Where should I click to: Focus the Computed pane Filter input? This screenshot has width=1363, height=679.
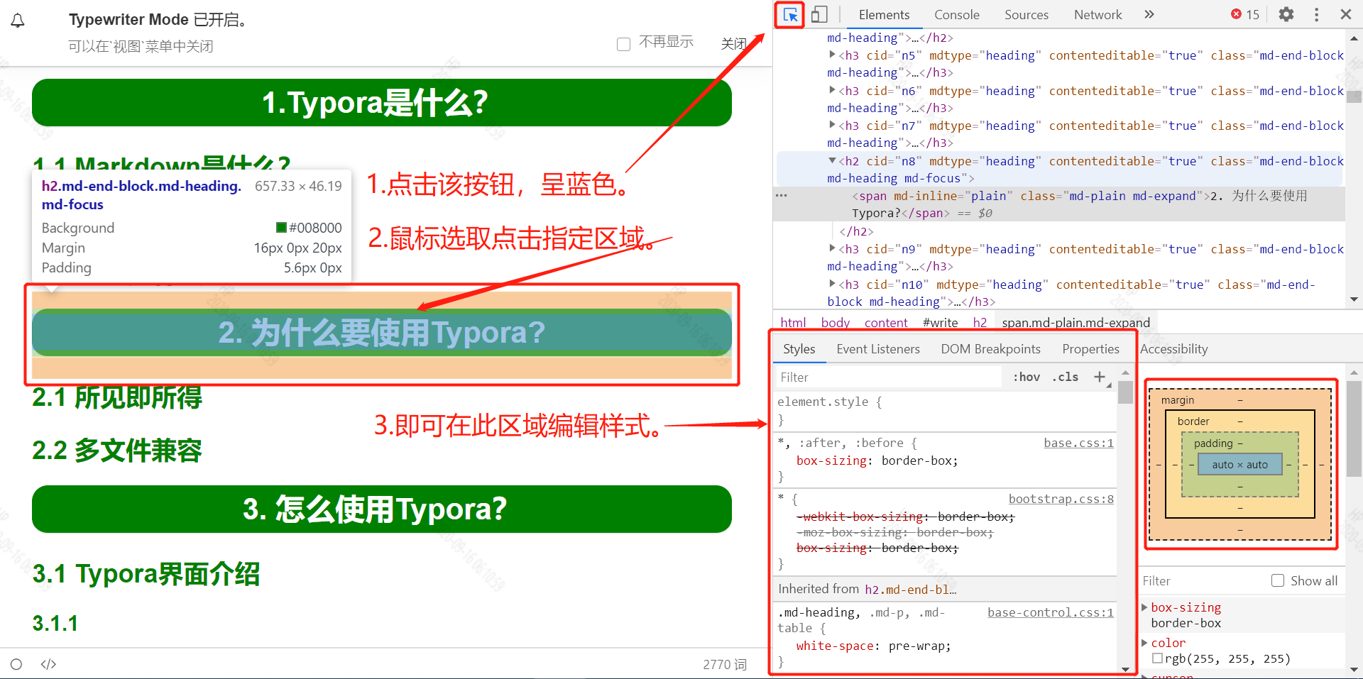(1203, 581)
